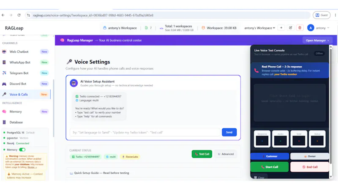The image size is (338, 190).
Task: Click the Voice Settings microphone heading icon
Action: [x=69, y=62]
